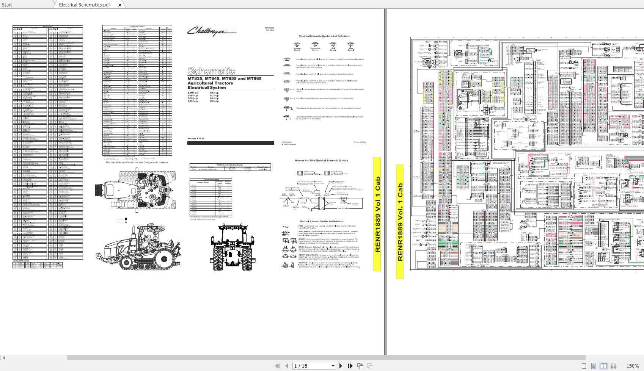Select continuous facing pages layout
Image resolution: width=644 pixels, height=371 pixels.
613,366
